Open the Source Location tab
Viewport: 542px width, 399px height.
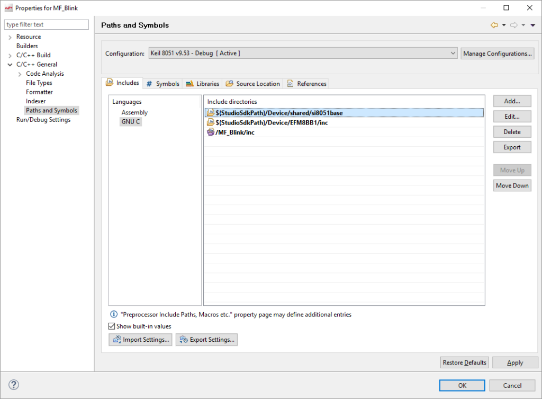(253, 84)
